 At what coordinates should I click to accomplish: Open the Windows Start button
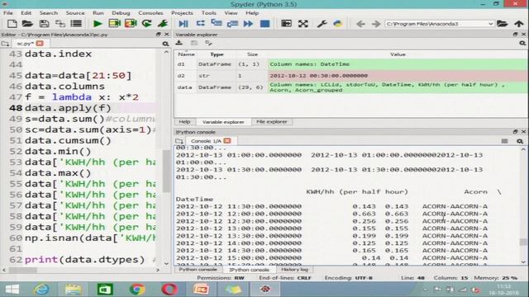point(12,290)
